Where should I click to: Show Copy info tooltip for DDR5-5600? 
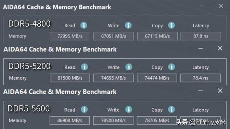(171, 110)
